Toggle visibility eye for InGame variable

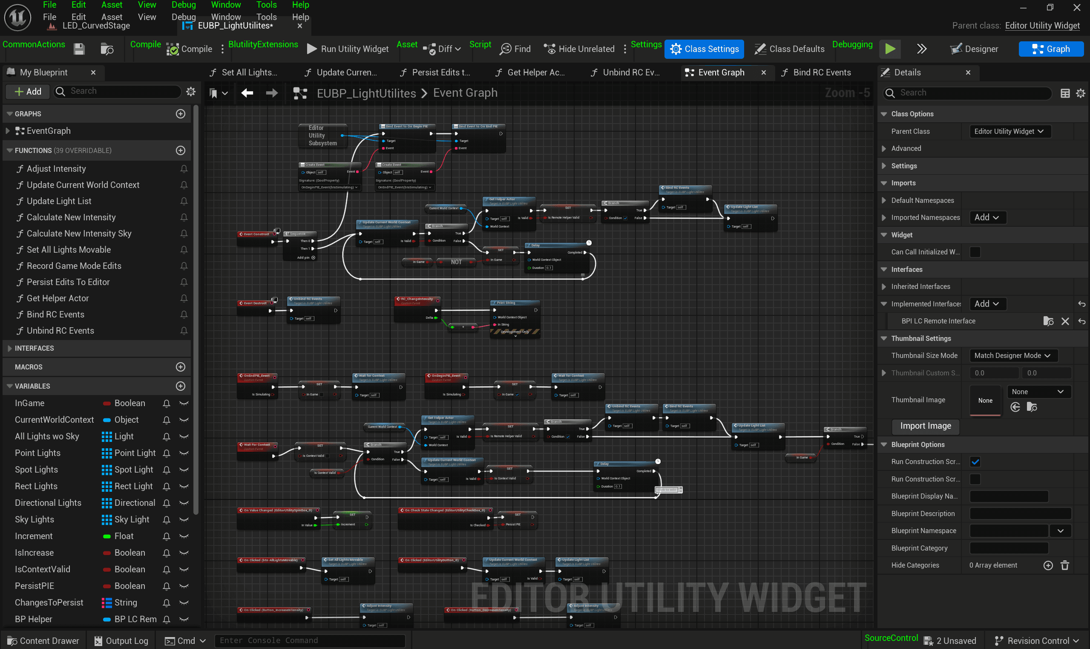pyautogui.click(x=184, y=403)
